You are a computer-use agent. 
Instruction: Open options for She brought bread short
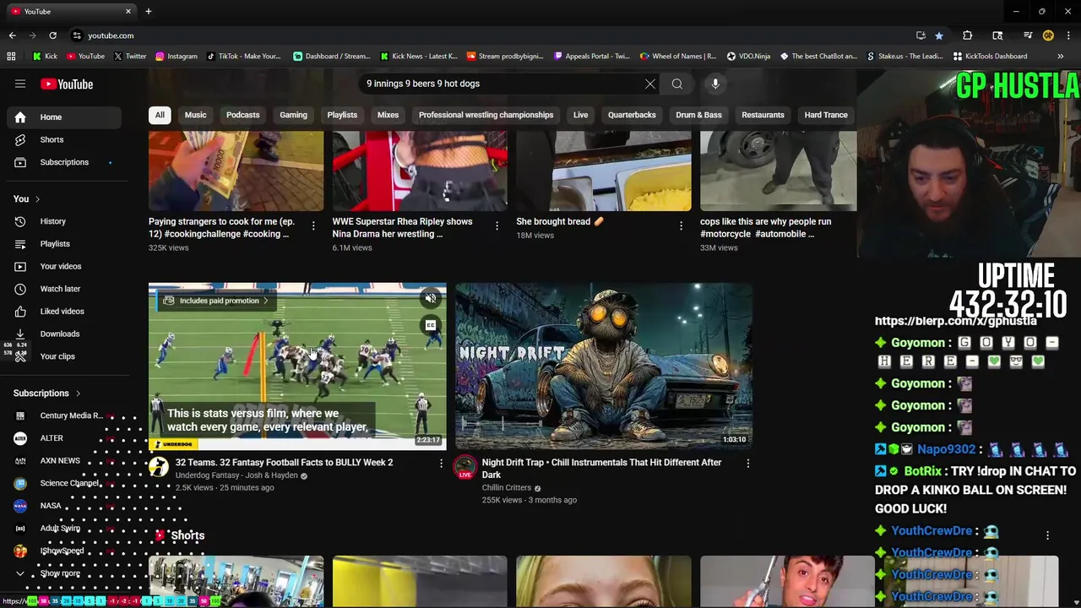[681, 225]
